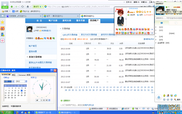Open the 游戏充值 navigation item
The image size is (182, 114).
pyautogui.click(x=67, y=21)
